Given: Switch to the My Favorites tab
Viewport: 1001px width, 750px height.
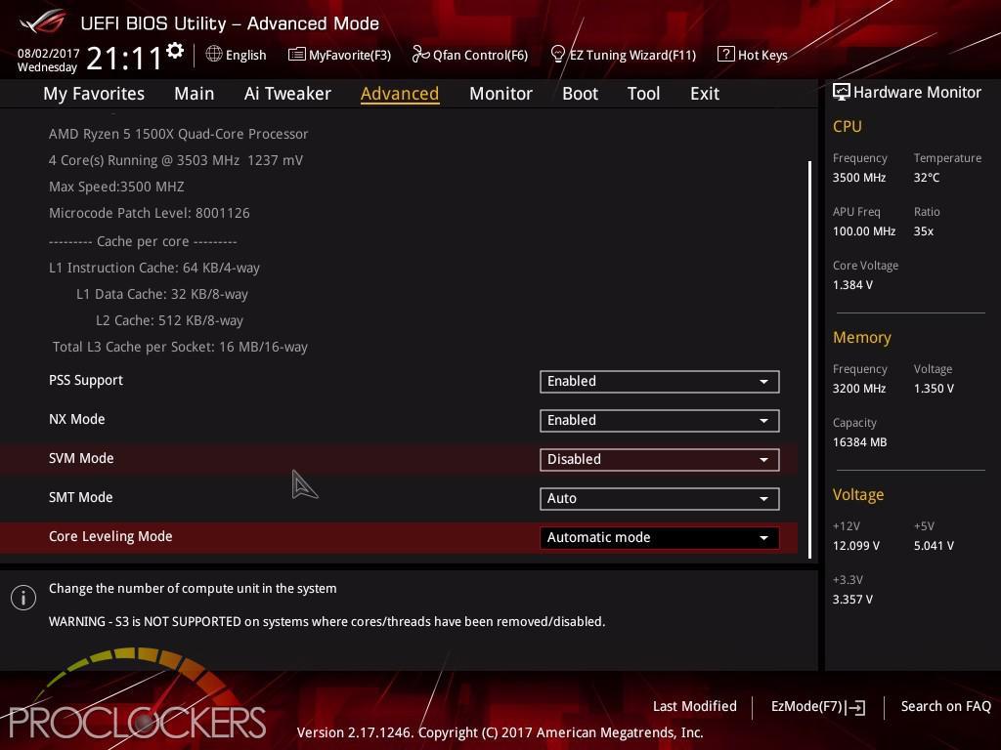Looking at the screenshot, I should (x=94, y=94).
